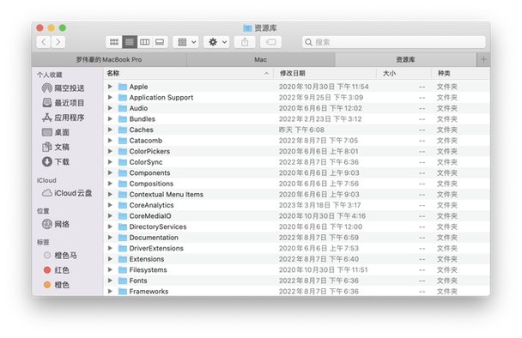522x338 pixels.
Task: Select the 橙色 tag in sidebar
Action: [57, 285]
